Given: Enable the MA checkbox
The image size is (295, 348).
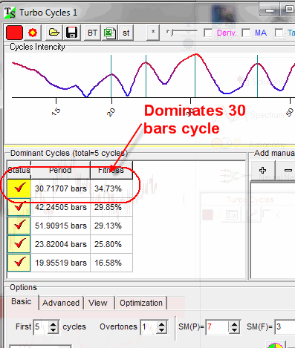Looking at the screenshot, I should pyautogui.click(x=246, y=33).
